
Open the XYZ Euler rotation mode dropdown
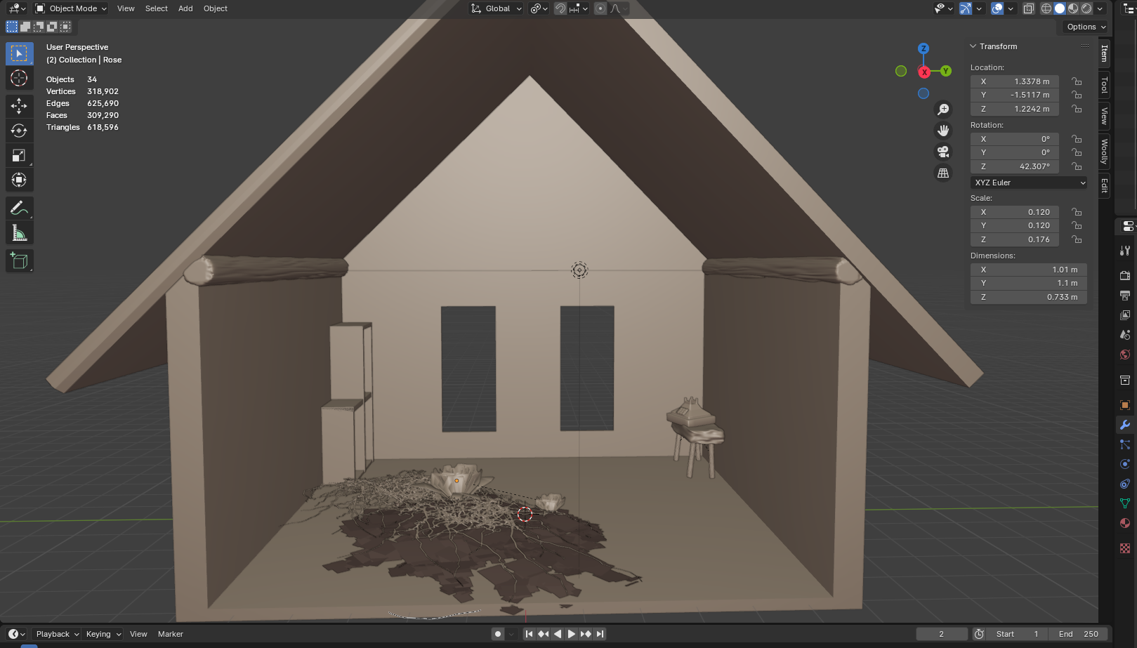pyautogui.click(x=1029, y=183)
